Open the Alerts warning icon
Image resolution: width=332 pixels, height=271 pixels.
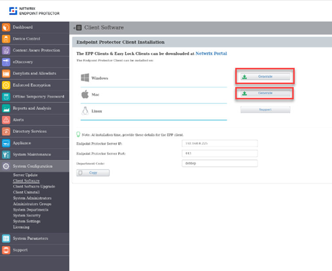pos(6,120)
